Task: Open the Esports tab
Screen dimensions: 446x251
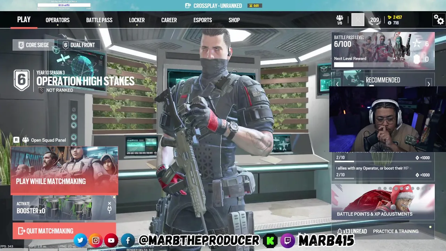Action: (202, 20)
